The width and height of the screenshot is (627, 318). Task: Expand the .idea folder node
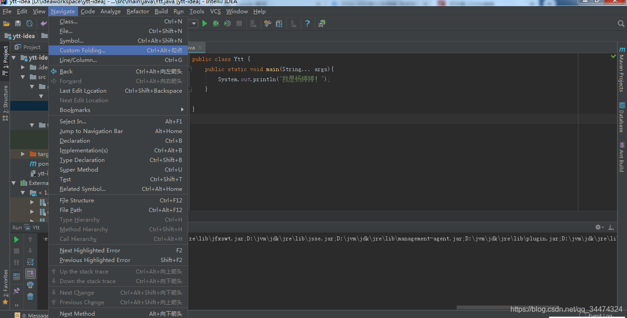point(23,67)
